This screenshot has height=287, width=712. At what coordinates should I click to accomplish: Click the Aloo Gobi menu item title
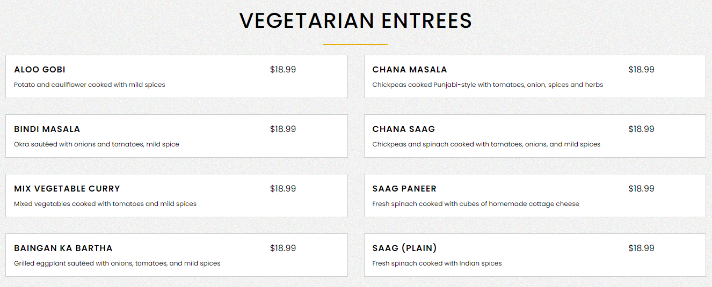tap(40, 70)
